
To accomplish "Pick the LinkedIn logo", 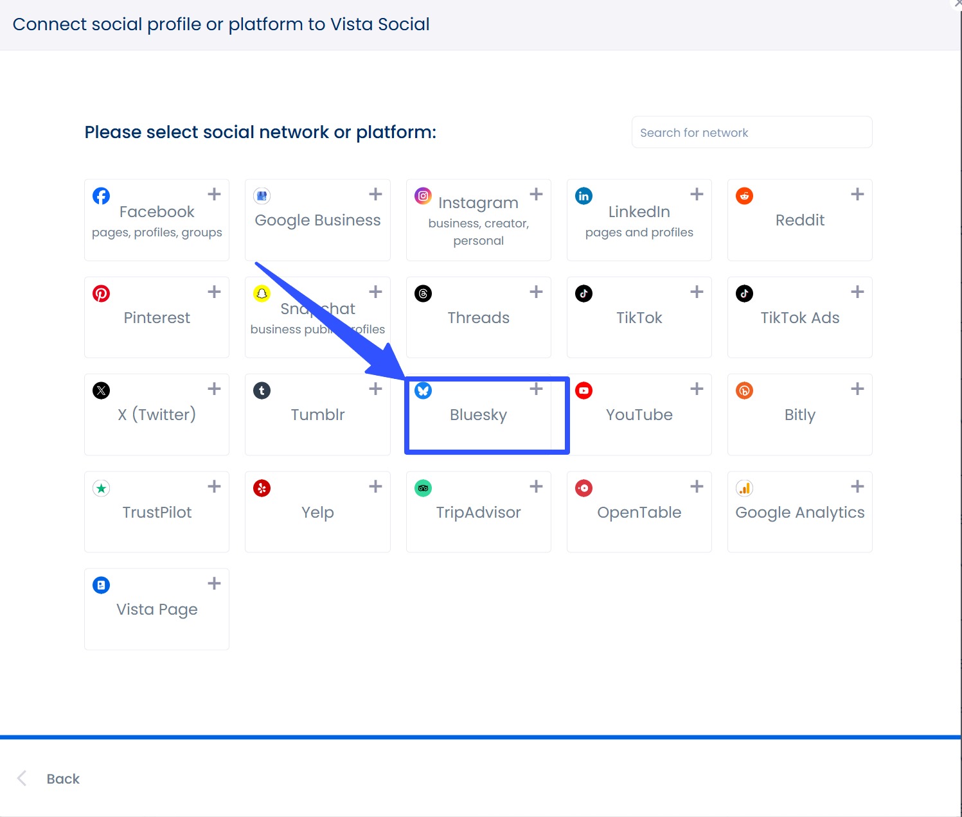I will tap(583, 196).
